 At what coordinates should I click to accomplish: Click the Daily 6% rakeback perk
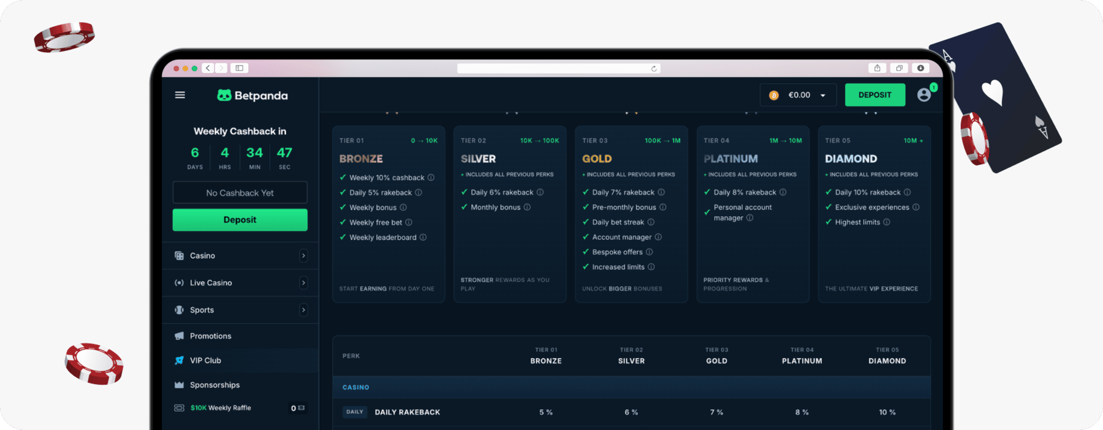[502, 192]
